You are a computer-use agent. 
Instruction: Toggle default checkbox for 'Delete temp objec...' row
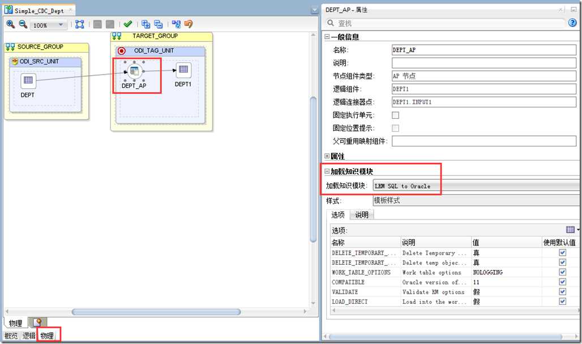tap(563, 263)
